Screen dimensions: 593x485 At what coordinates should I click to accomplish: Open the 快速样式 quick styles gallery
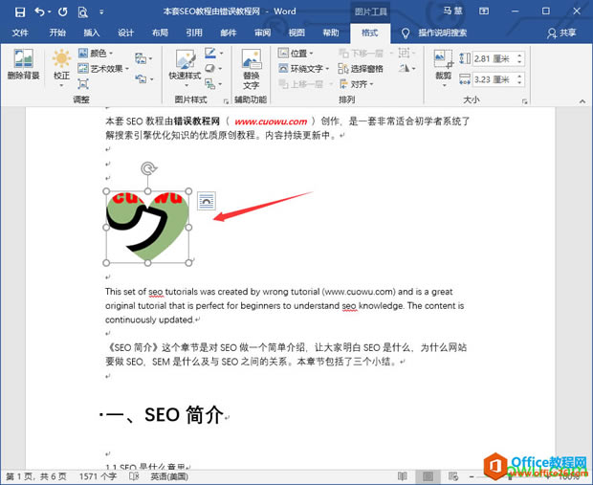[185, 68]
